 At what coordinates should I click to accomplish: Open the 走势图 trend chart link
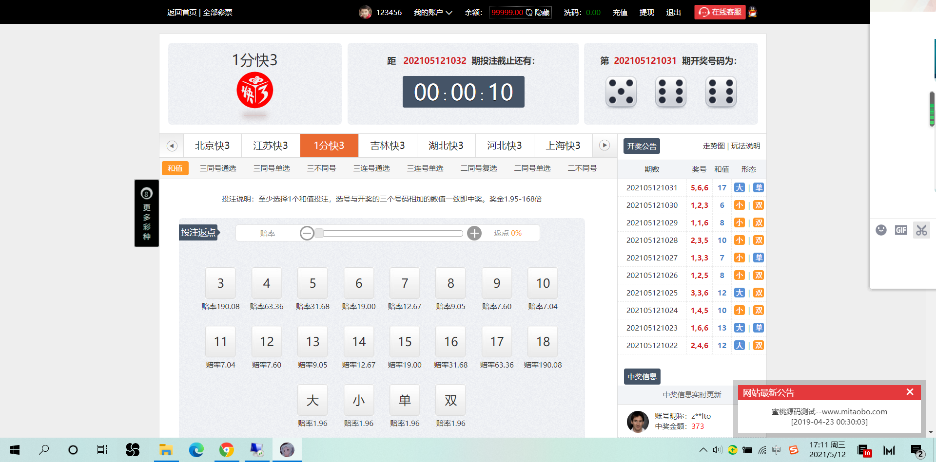click(713, 146)
